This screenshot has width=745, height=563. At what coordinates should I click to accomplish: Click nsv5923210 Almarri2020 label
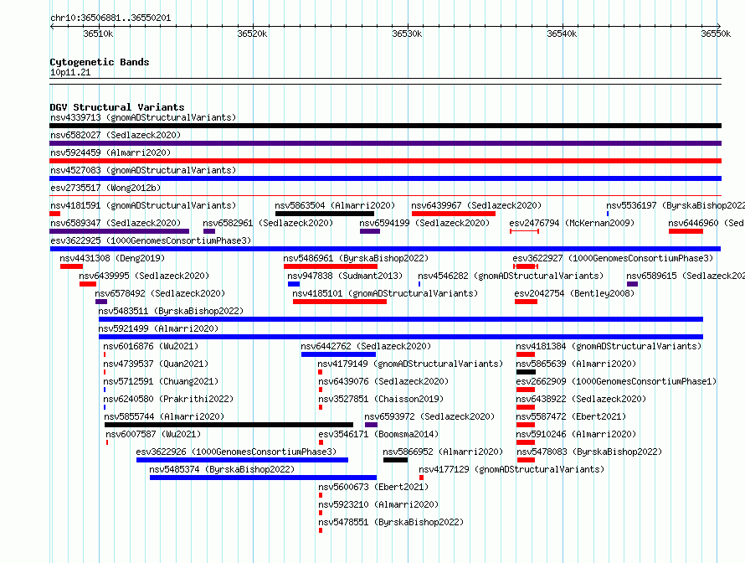pos(378,504)
